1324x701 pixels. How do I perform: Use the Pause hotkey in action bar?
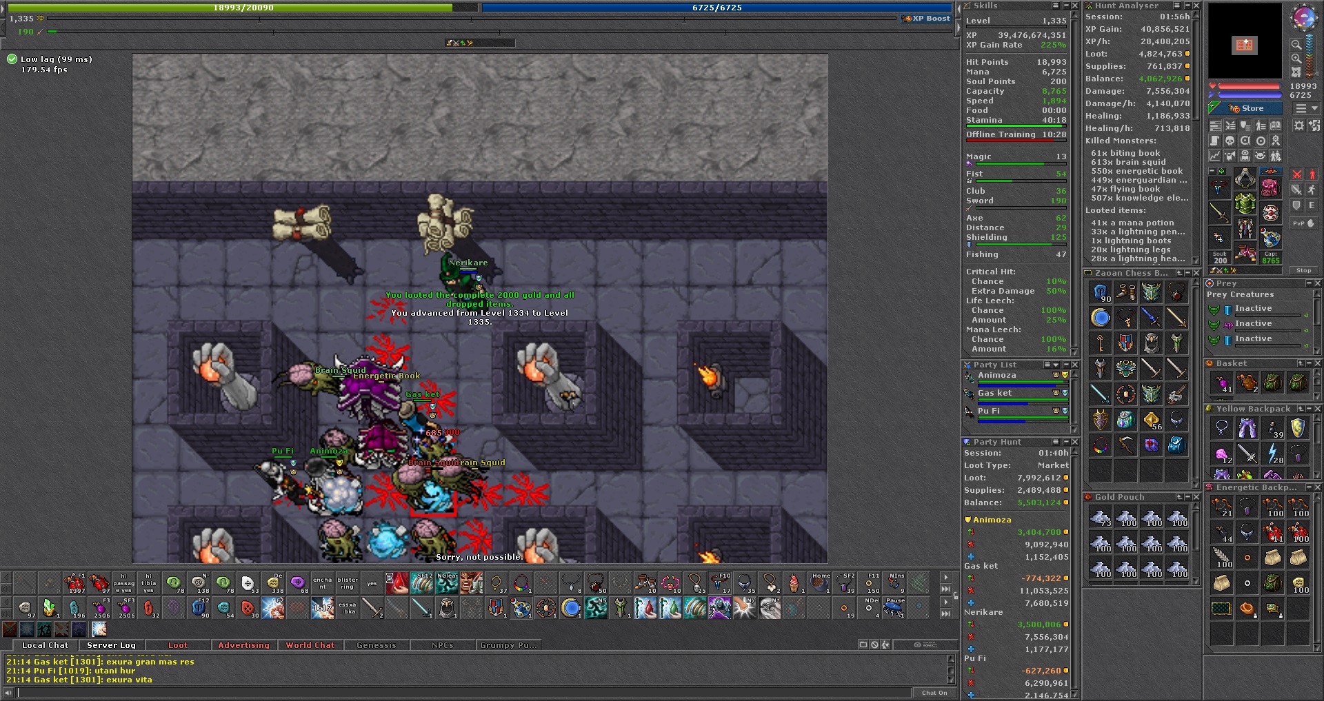click(894, 608)
